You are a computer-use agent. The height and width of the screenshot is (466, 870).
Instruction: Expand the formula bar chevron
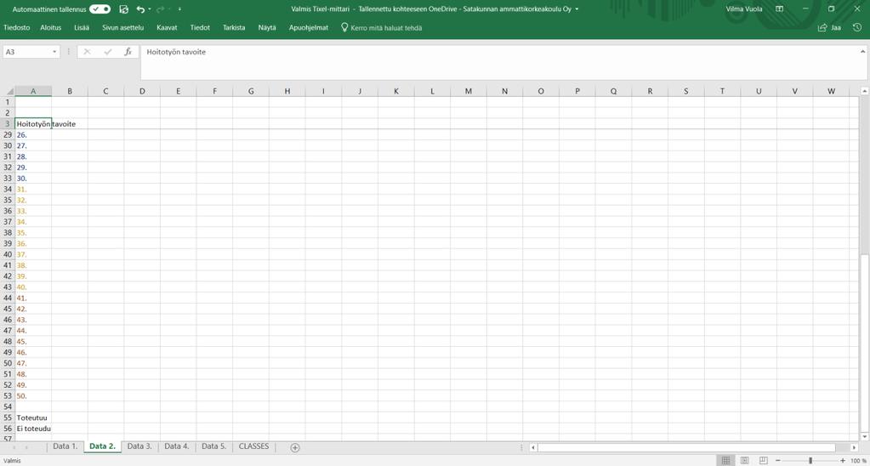(x=863, y=52)
